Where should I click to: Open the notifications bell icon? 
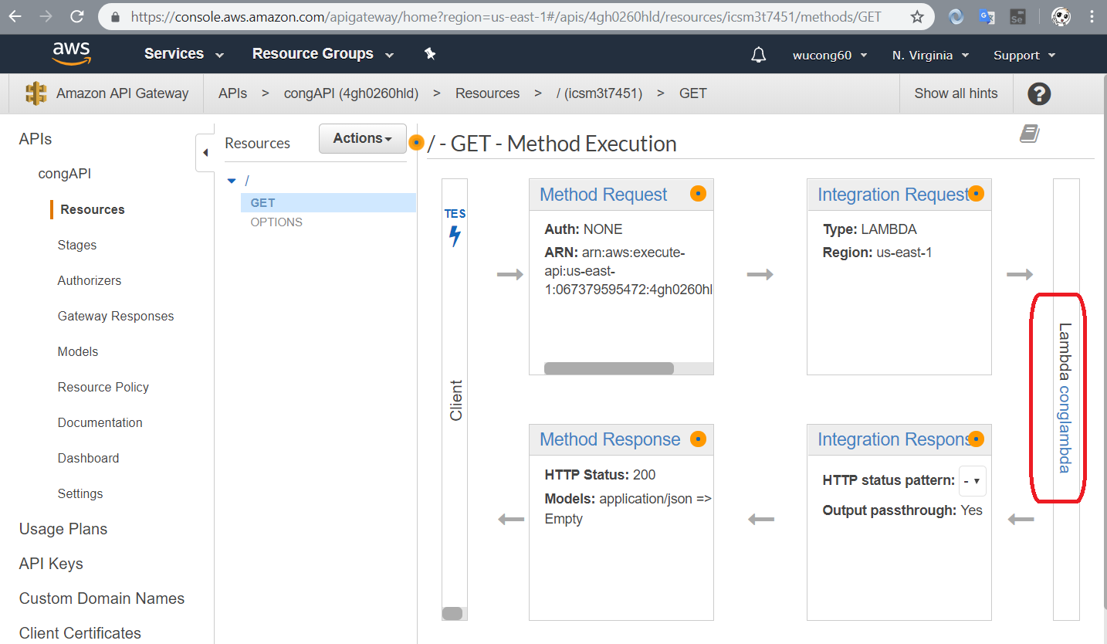(759, 55)
